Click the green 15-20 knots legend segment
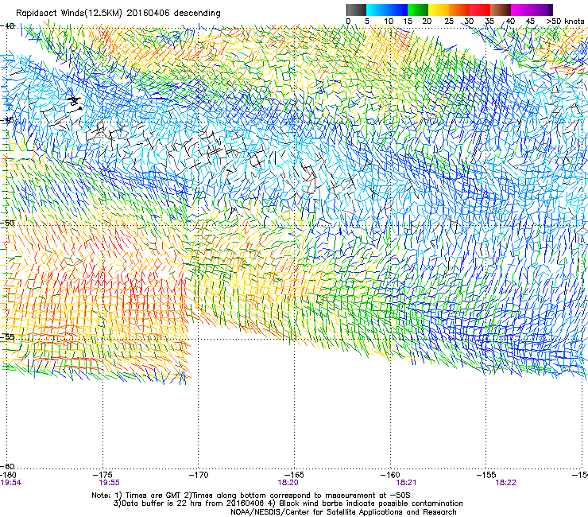 (x=418, y=10)
